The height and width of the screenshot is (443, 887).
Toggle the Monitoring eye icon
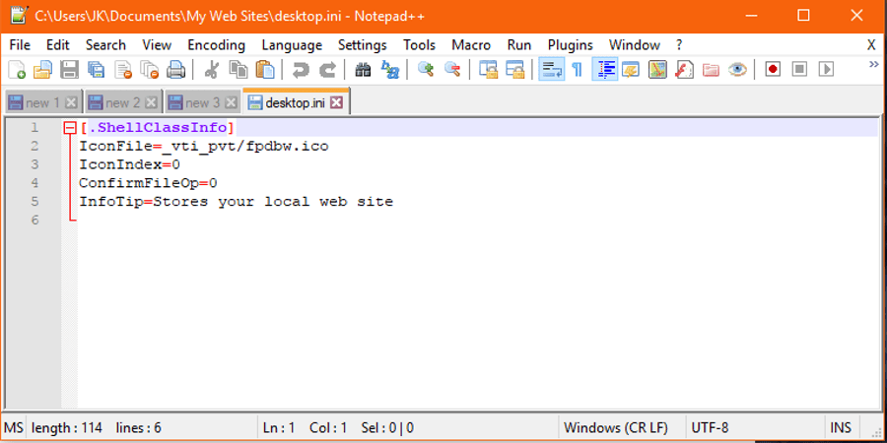(x=737, y=70)
